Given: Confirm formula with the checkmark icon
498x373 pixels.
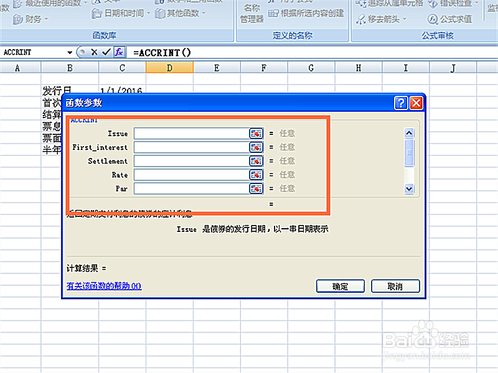Looking at the screenshot, I should coord(106,52).
